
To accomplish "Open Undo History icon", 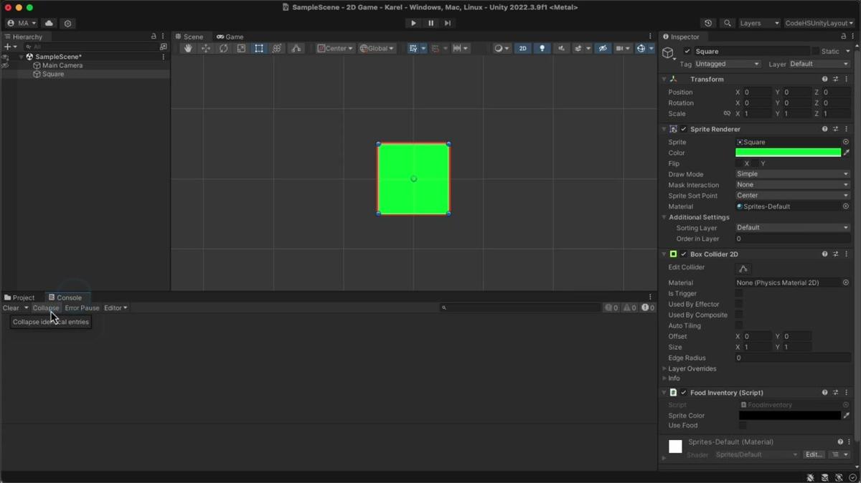I will tap(708, 23).
